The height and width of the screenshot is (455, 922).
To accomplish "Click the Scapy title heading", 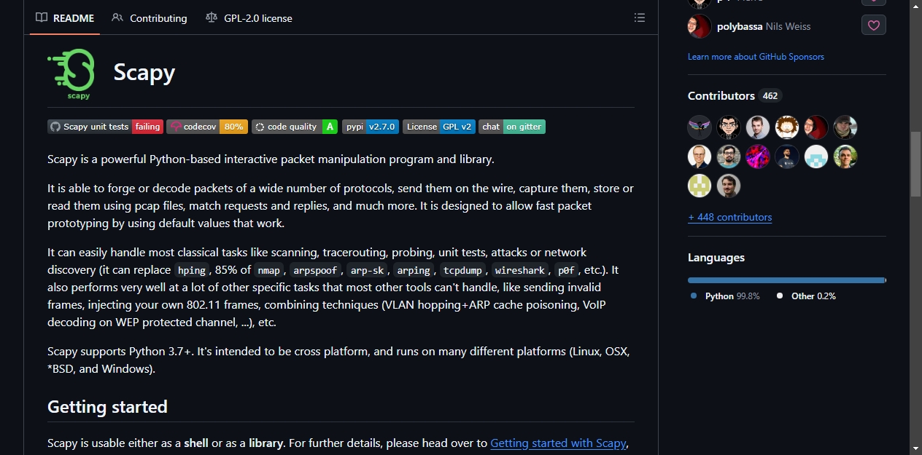I will [x=144, y=72].
